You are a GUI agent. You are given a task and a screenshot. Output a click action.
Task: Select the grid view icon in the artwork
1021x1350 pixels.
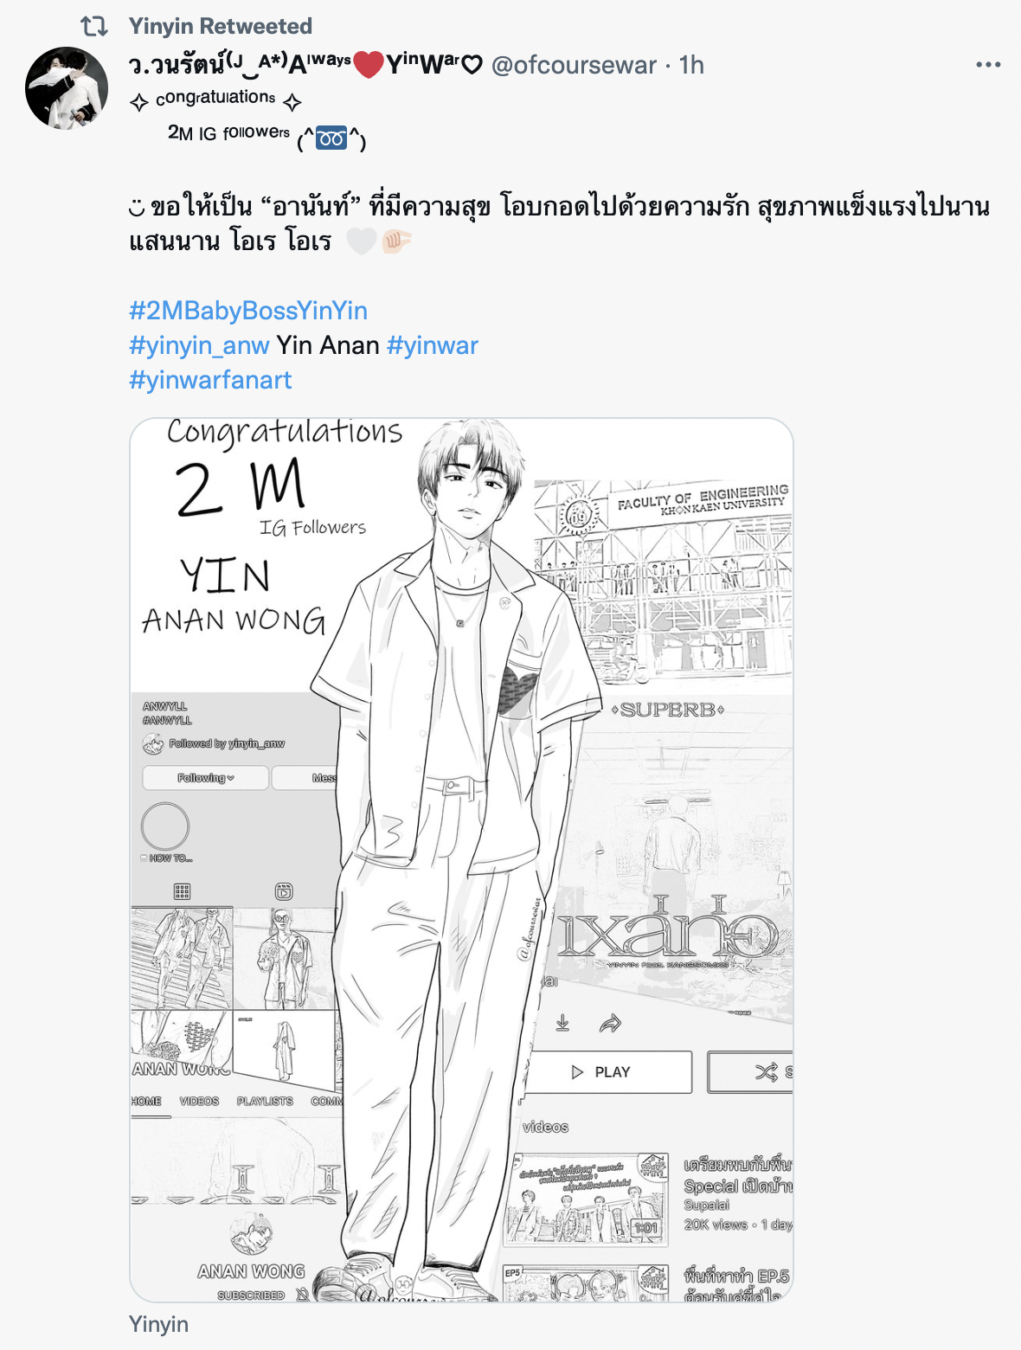[182, 891]
